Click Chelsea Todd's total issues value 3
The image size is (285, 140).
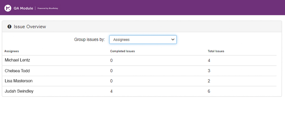[x=209, y=71]
